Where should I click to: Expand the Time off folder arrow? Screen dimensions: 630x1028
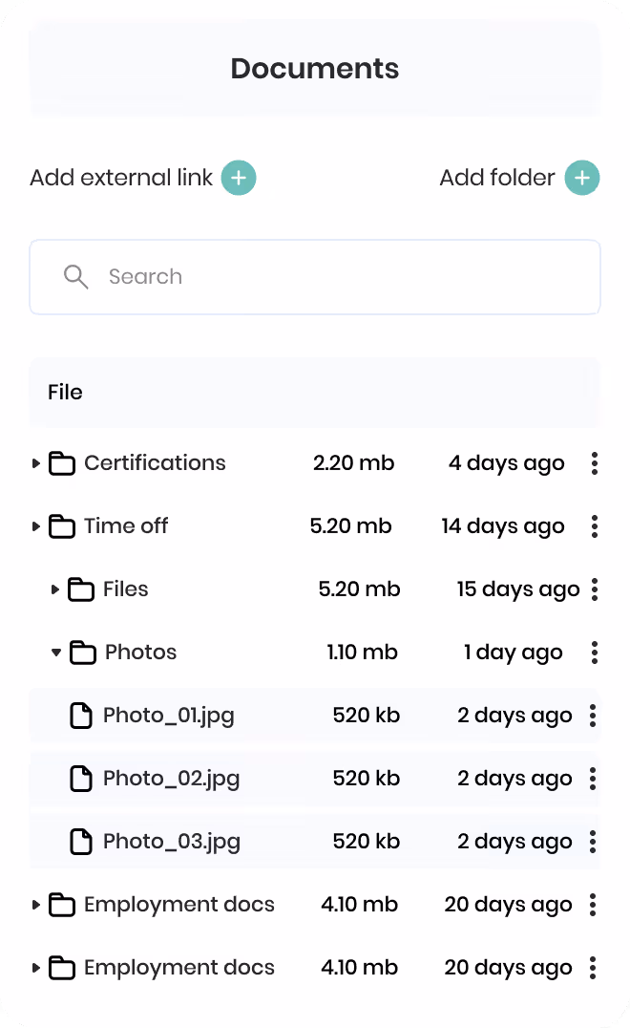(x=36, y=526)
